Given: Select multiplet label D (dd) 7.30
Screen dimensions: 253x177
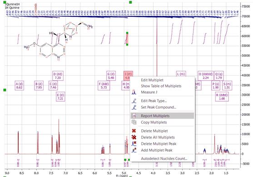Looking at the screenshot, I should (58, 76).
